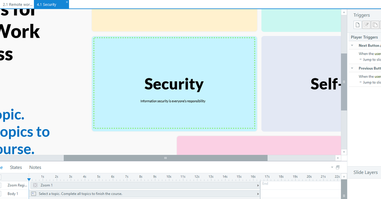The width and height of the screenshot is (381, 199).
Task: Click the text box icon on Body 1 track
Action: [x=34, y=194]
